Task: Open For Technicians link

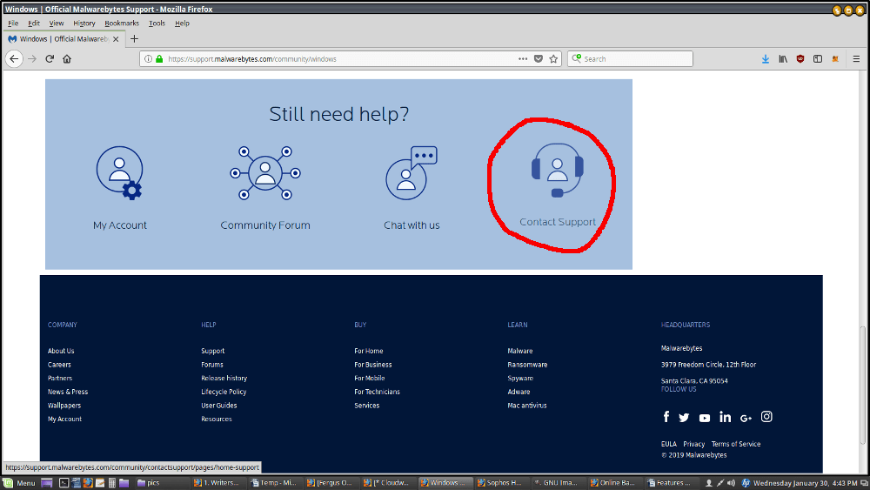Action: coord(377,392)
